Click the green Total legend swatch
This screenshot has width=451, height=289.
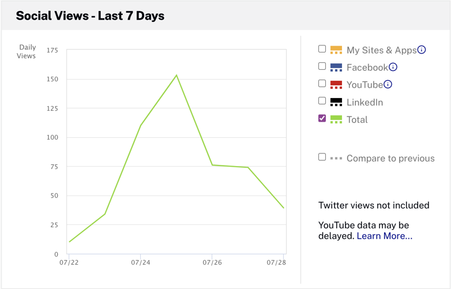point(336,120)
